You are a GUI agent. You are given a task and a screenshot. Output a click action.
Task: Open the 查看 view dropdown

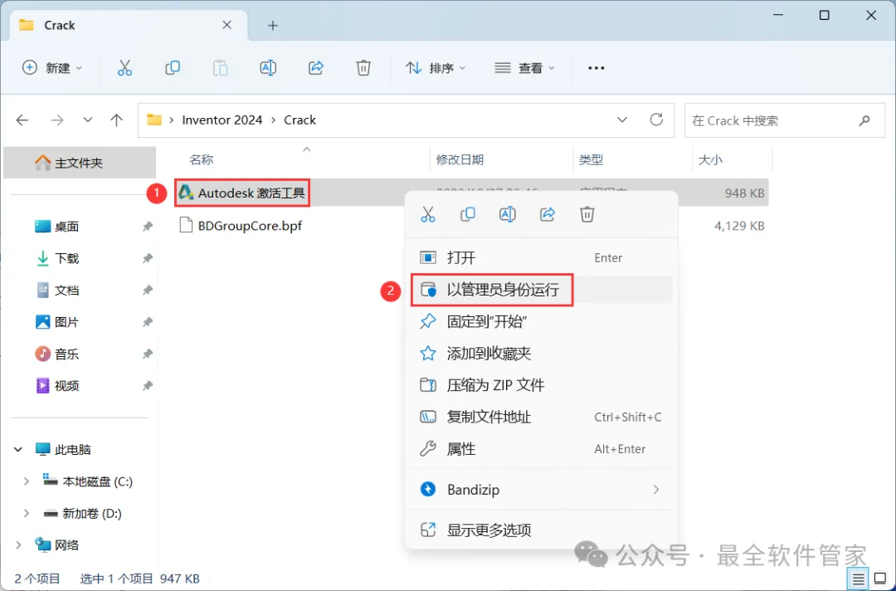point(524,68)
